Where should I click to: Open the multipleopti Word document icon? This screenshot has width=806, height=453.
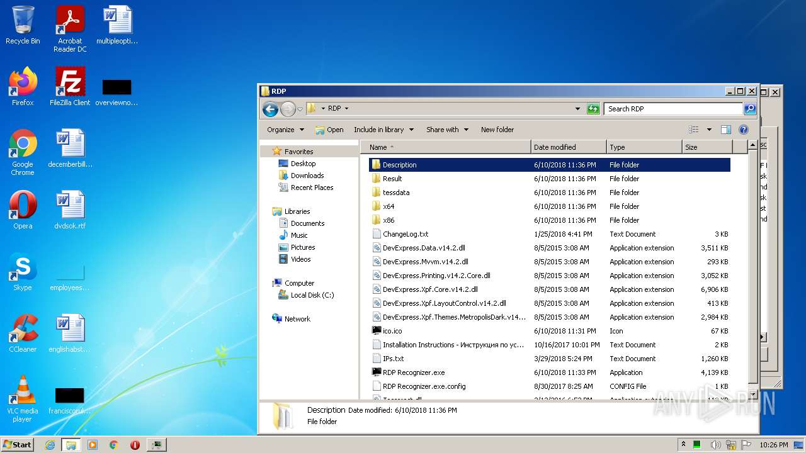(x=117, y=25)
